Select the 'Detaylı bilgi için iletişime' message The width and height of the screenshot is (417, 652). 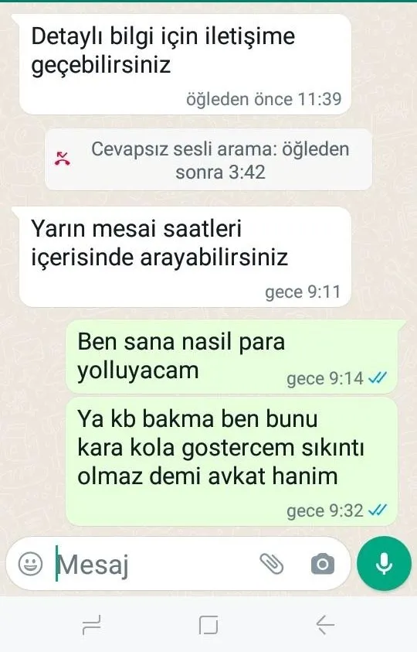[185, 64]
